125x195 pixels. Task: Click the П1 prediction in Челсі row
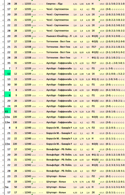pos(93,9)
